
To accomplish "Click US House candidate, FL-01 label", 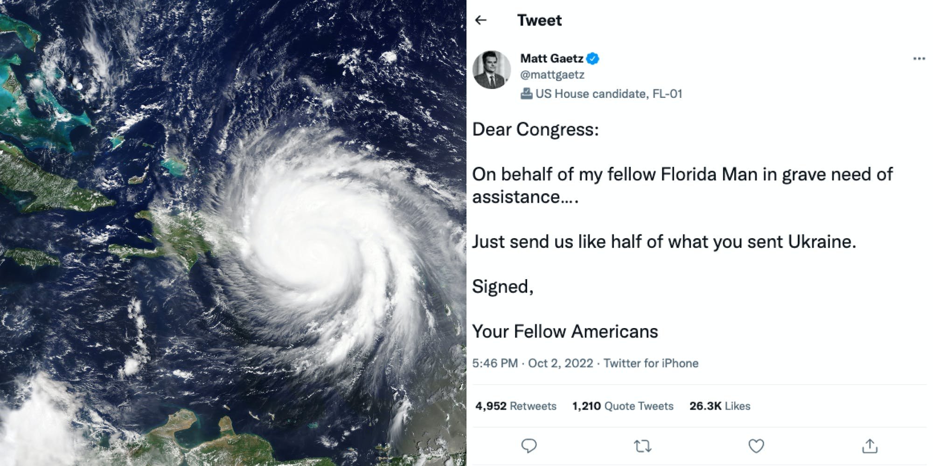I will tap(609, 94).
